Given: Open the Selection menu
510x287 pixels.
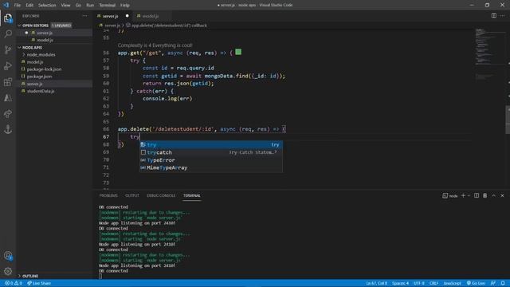Looking at the screenshot, I should point(47,6).
